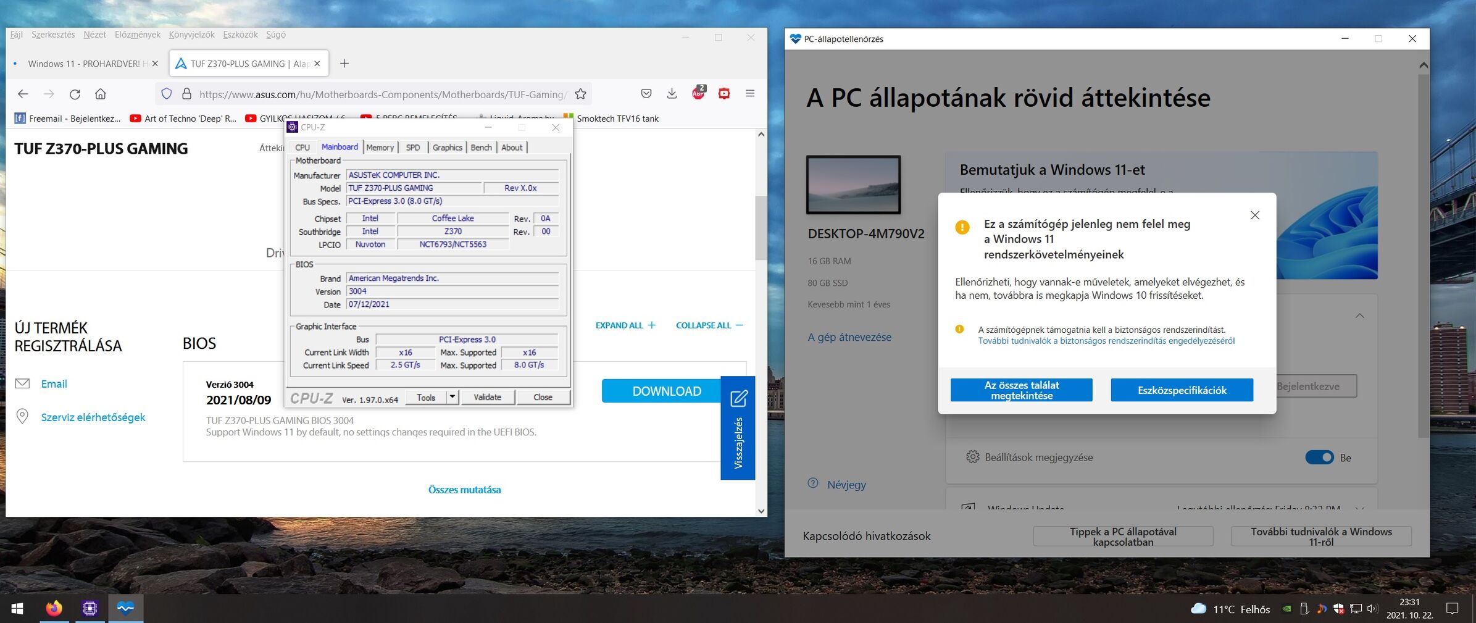Image resolution: width=1476 pixels, height=623 pixels.
Task: Switch to CPU tab in CPU-Z
Action: (x=302, y=148)
